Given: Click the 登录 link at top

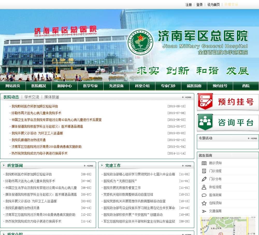Looking at the screenshot, I should point(199,5).
